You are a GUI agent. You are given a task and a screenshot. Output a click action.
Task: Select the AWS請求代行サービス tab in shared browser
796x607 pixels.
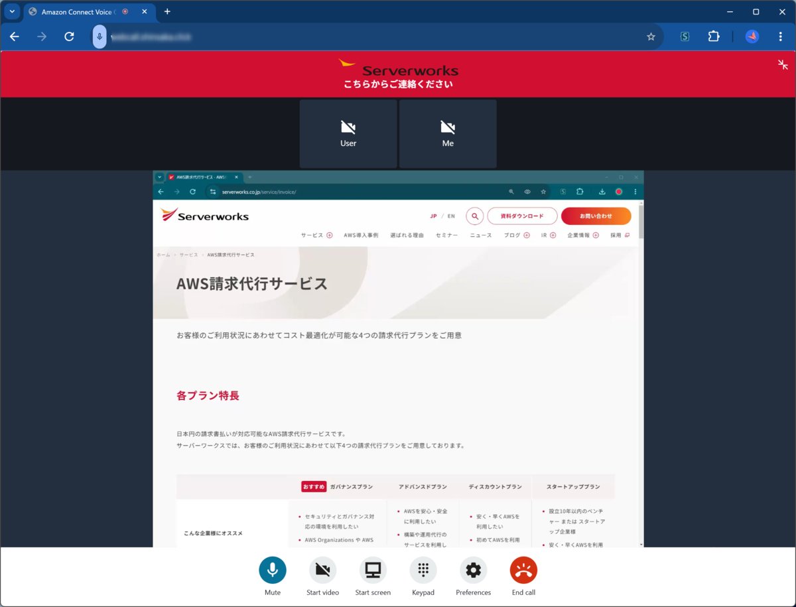click(204, 177)
